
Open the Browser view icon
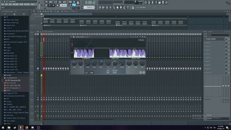click(x=114, y=7)
